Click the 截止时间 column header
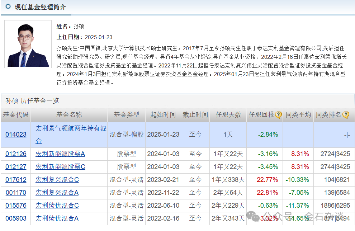The height and width of the screenshot is (231, 355). 195,115
